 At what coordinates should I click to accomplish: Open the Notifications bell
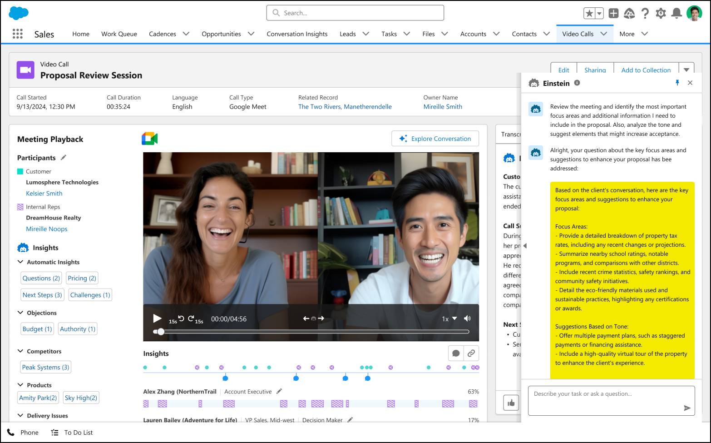[676, 13]
